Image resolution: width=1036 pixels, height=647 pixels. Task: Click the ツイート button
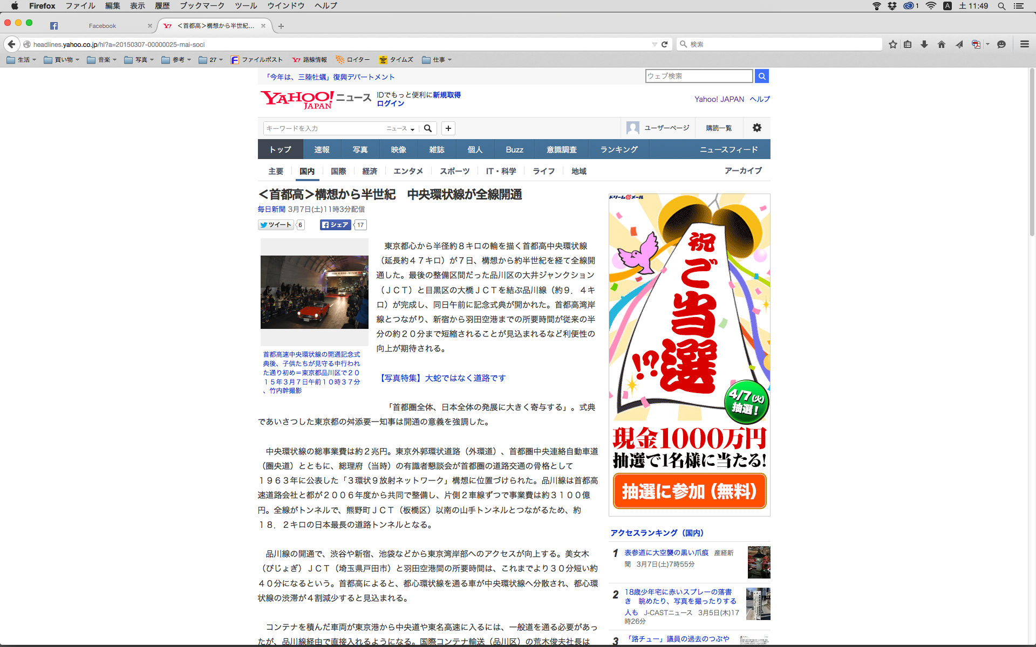click(276, 225)
